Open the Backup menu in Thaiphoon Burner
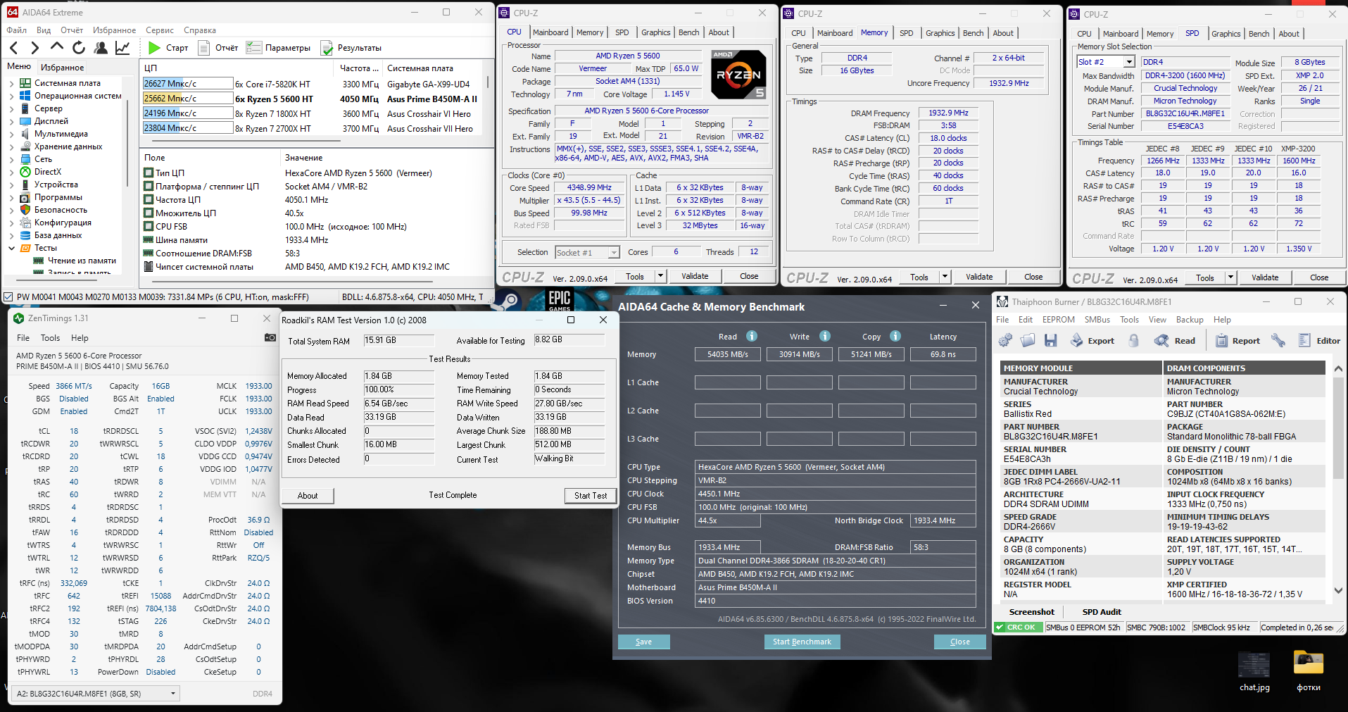This screenshot has width=1348, height=712. [1190, 320]
